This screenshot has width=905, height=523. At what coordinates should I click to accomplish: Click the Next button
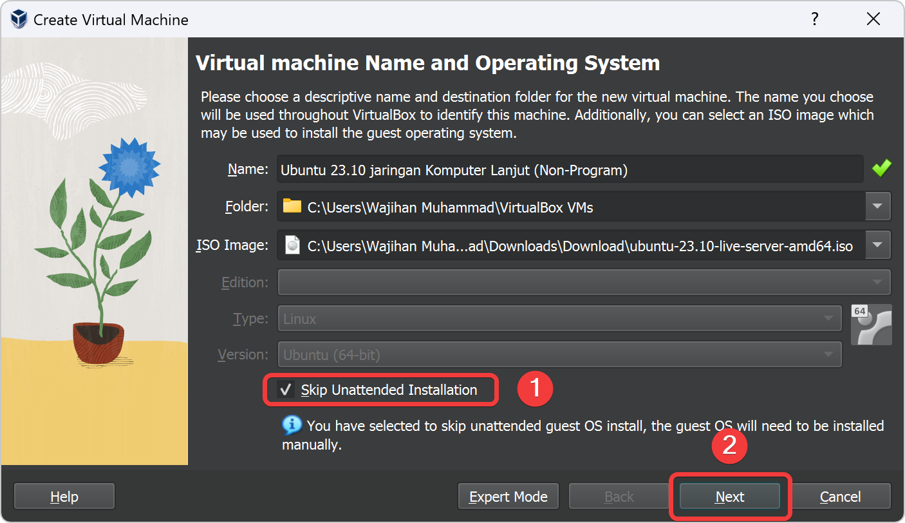730,497
